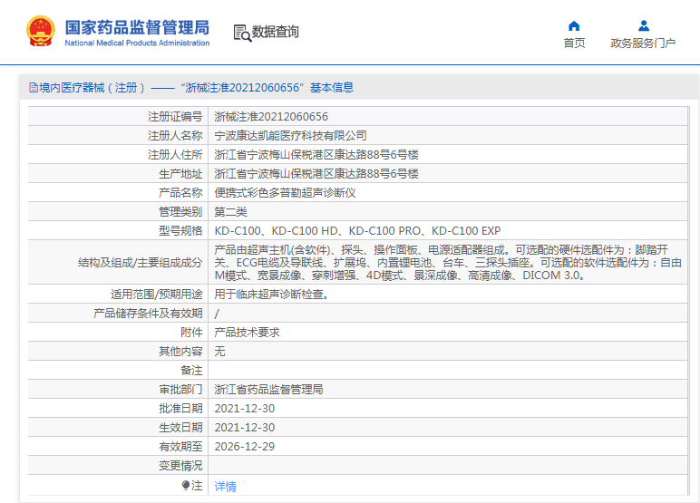Screen dimensions: 700x503
Task: Click the 数据查询 label
Action: (x=275, y=32)
